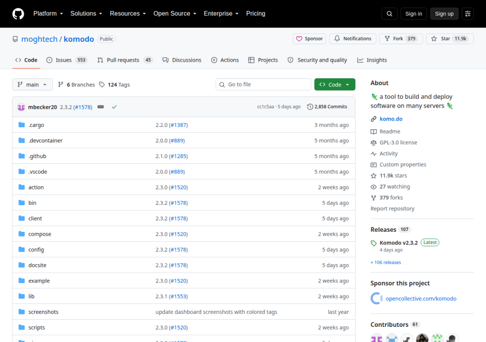
Task: Click the mbecker20 avatar in the commit row
Action: 21,107
